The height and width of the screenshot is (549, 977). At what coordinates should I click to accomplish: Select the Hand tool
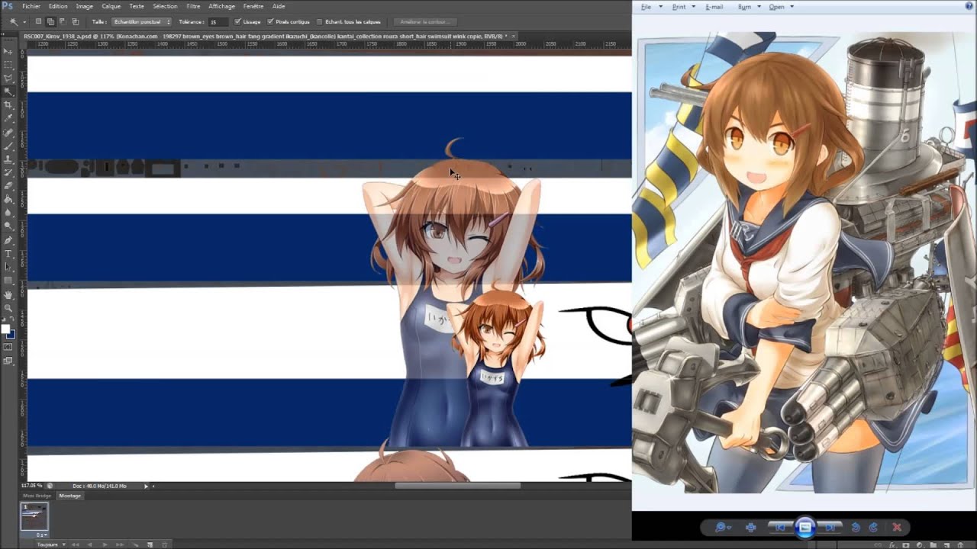(8, 294)
